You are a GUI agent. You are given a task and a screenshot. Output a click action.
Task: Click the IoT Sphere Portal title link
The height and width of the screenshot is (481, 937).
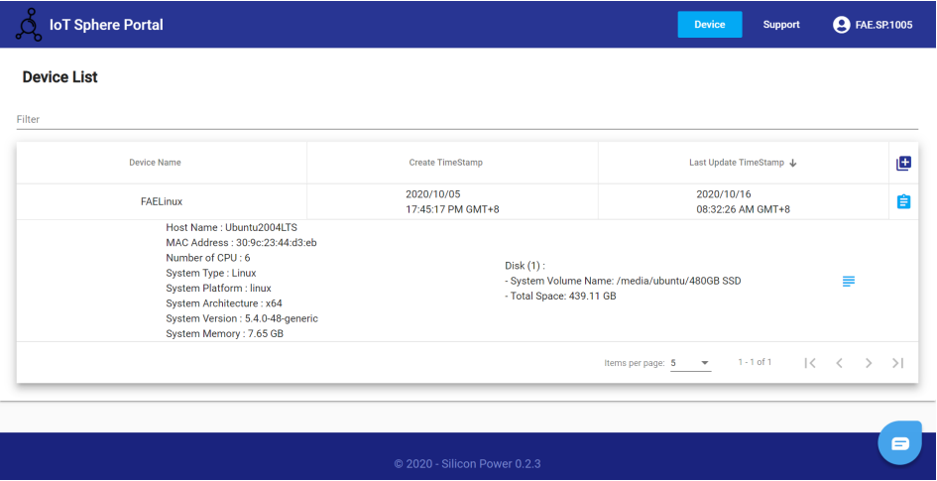[106, 25]
